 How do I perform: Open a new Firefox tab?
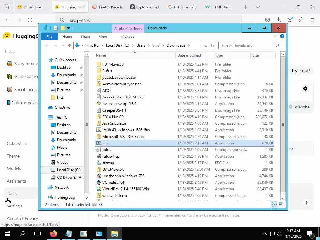[246, 7]
